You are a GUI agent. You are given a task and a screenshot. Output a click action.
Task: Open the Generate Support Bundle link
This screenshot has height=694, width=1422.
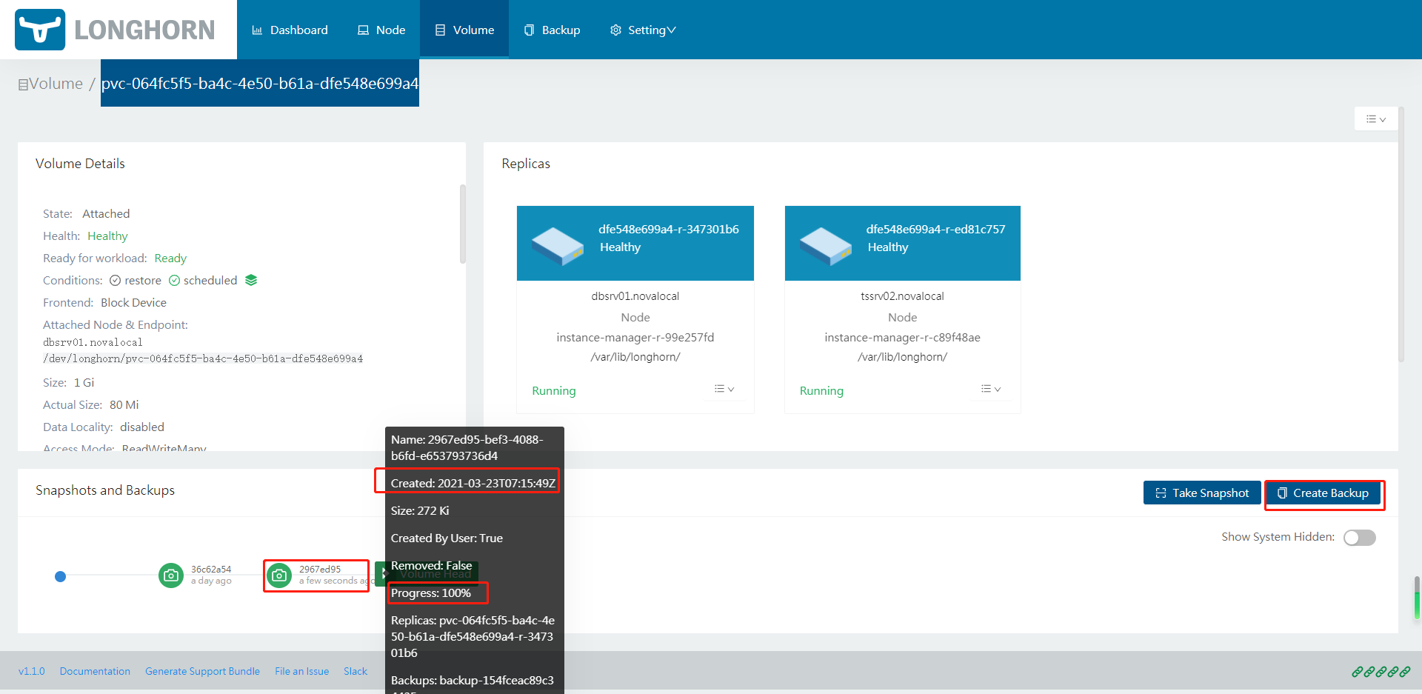202,671
